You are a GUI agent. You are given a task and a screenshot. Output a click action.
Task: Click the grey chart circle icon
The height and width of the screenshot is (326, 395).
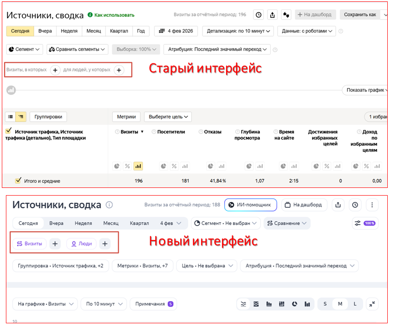[11, 90]
